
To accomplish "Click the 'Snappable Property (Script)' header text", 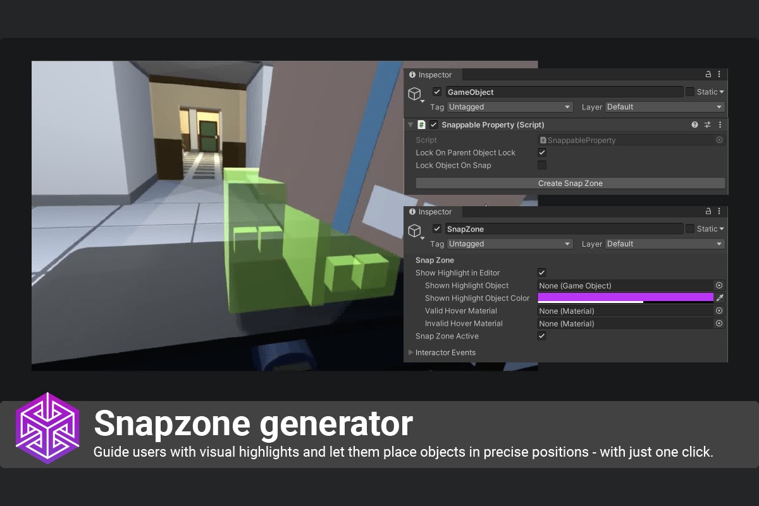I will tap(493, 125).
